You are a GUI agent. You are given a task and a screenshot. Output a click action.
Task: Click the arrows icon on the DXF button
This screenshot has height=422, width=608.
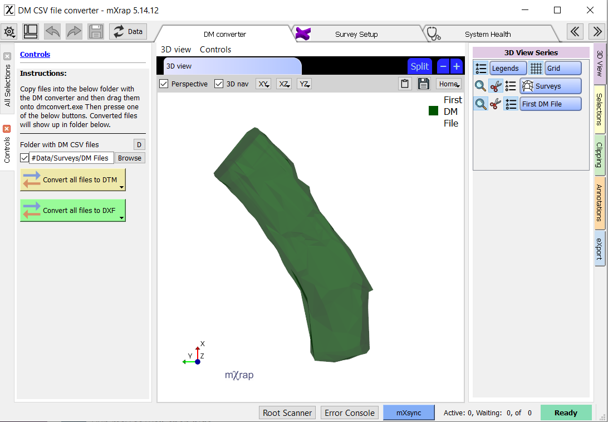(31, 210)
